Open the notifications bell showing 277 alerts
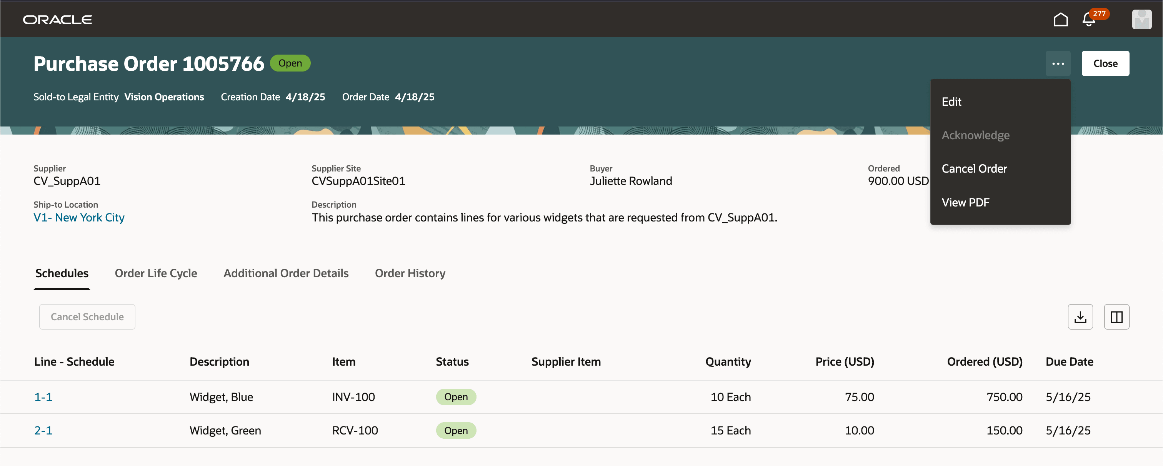 [x=1088, y=20]
